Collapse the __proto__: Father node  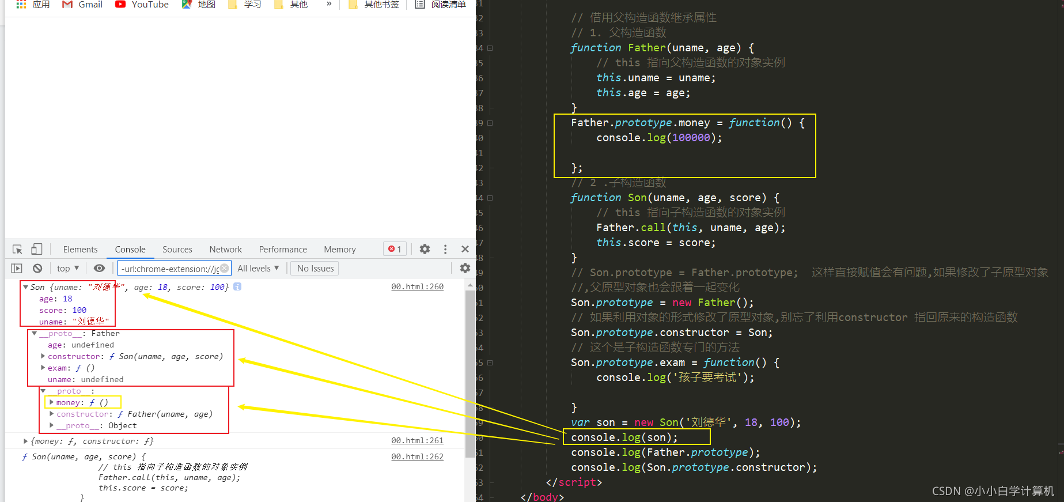[35, 333]
